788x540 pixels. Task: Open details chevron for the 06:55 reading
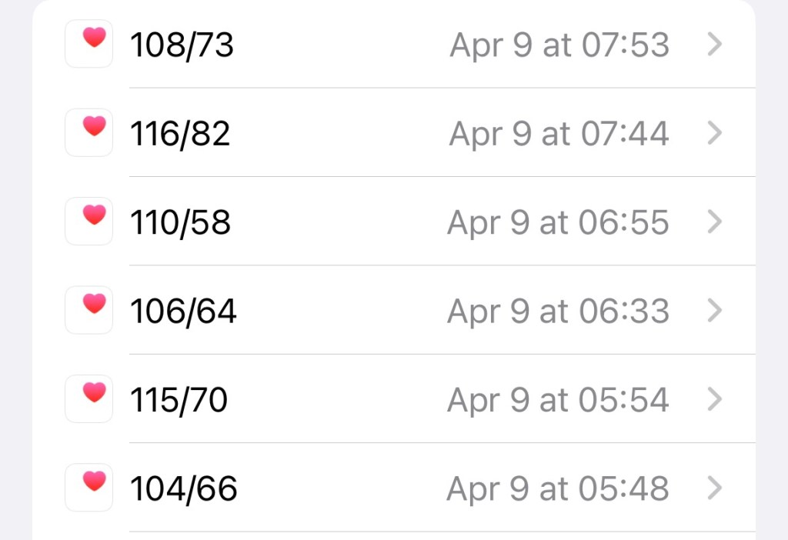click(x=715, y=222)
